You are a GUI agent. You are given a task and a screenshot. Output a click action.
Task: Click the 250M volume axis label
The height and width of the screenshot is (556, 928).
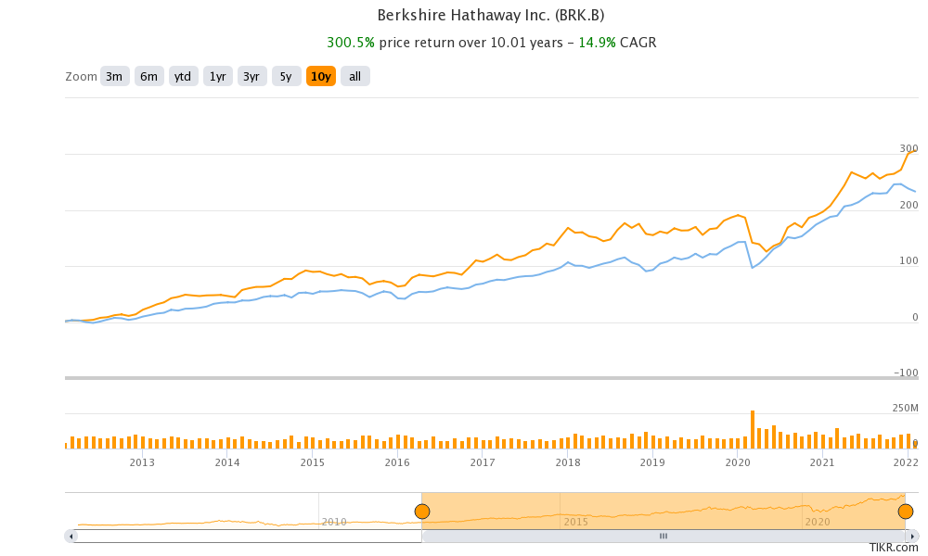click(905, 409)
